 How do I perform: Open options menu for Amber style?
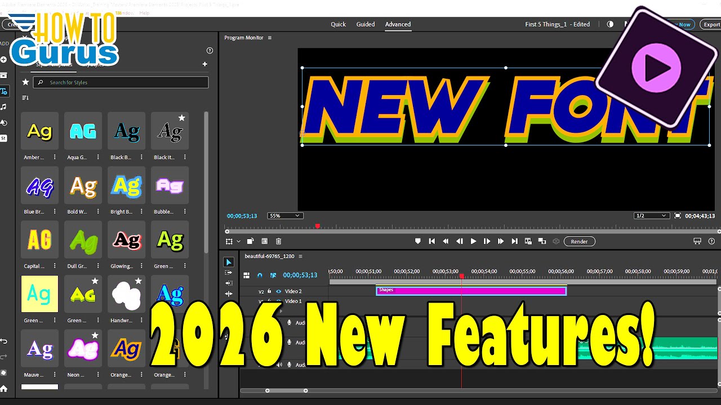(x=55, y=157)
